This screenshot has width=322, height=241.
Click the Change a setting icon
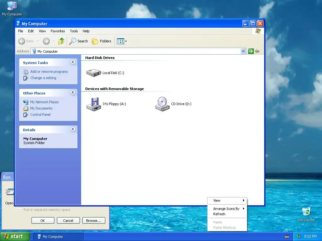click(25, 78)
